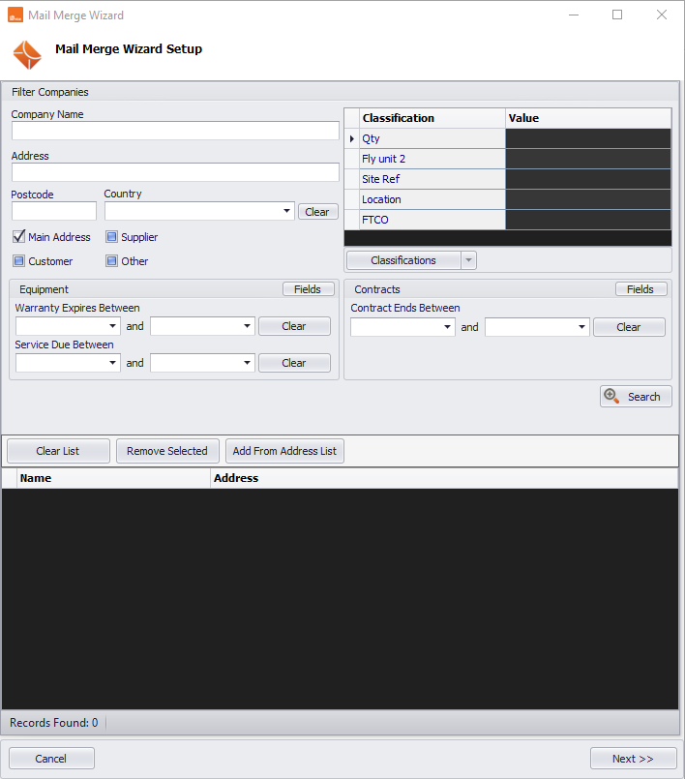Image resolution: width=685 pixels, height=779 pixels.
Task: Click the Qty row indicator arrow
Action: tap(351, 138)
